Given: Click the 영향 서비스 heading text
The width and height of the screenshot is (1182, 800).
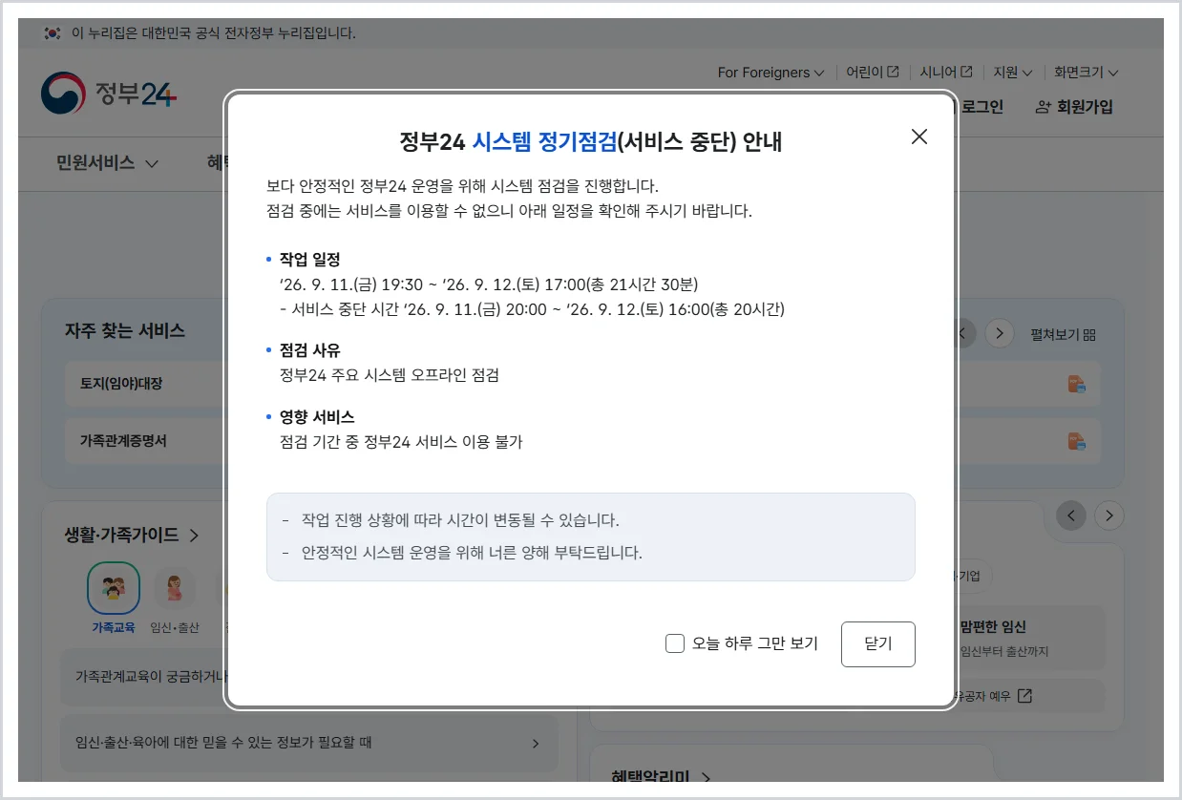Looking at the screenshot, I should [x=317, y=417].
